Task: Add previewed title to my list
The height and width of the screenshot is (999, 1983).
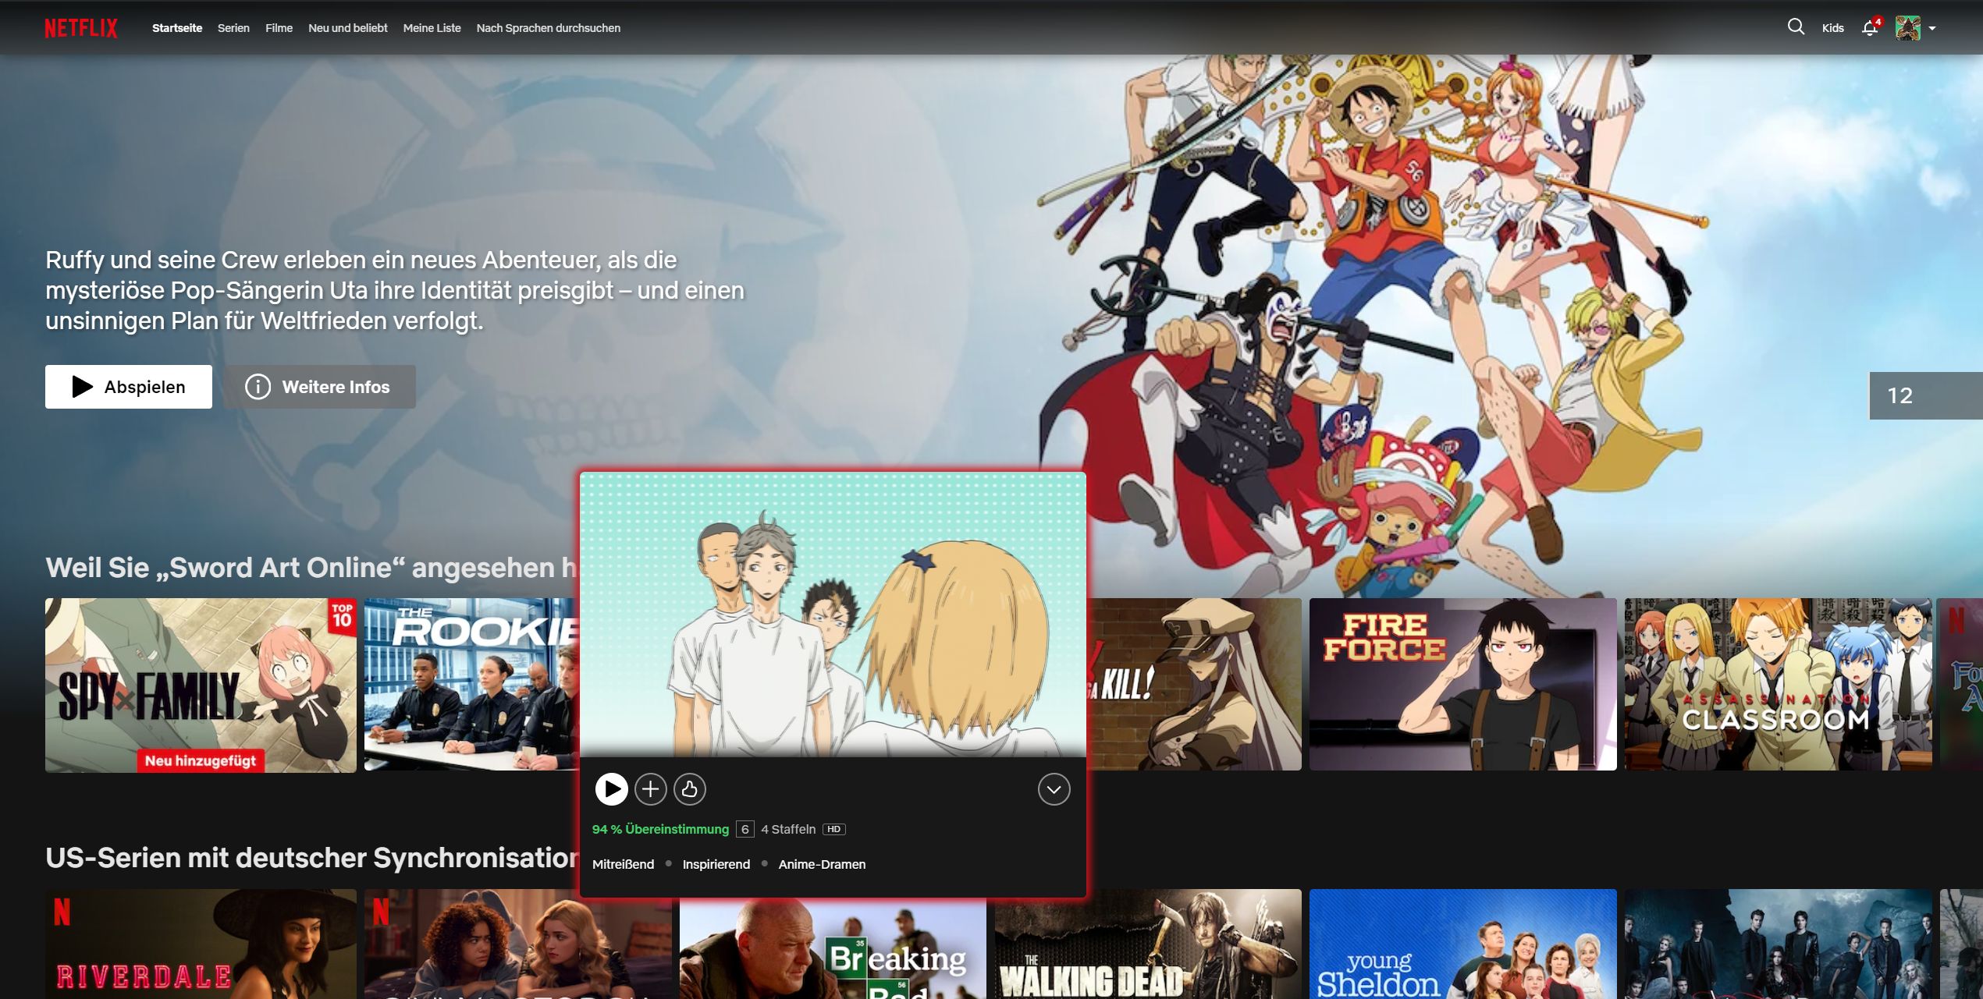Action: point(650,789)
